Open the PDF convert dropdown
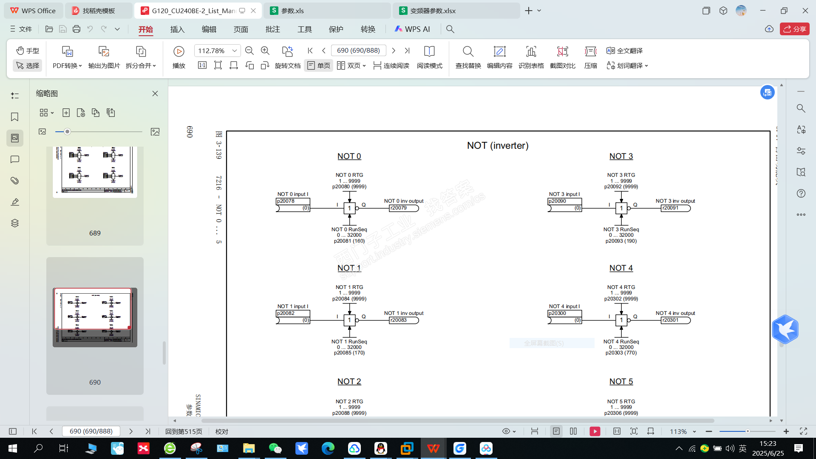This screenshot has height=459, width=816. click(x=67, y=65)
